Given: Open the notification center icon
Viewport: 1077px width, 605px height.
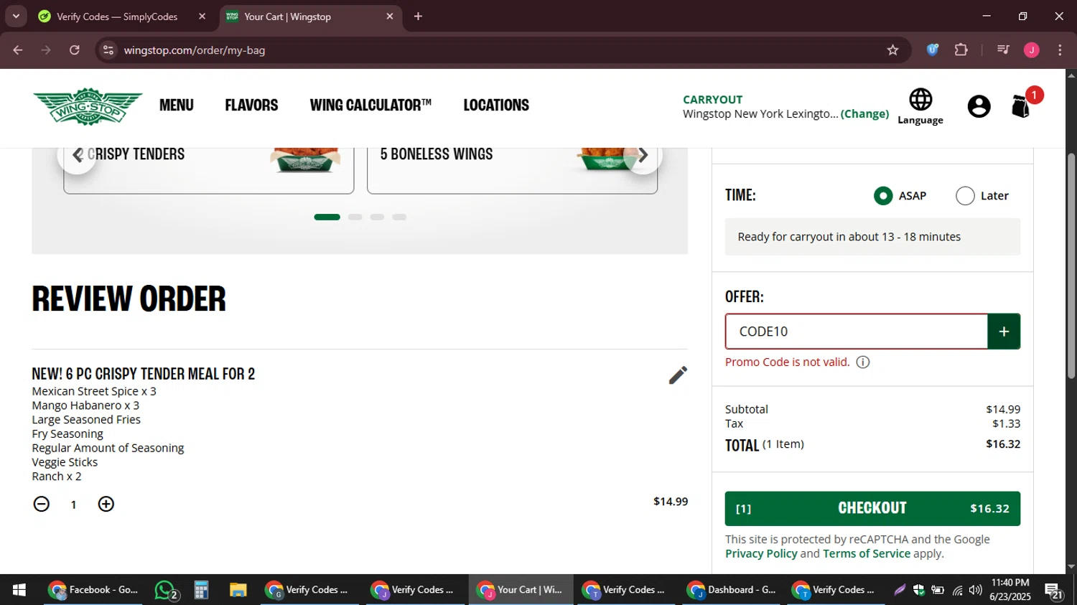Looking at the screenshot, I should 1053,590.
